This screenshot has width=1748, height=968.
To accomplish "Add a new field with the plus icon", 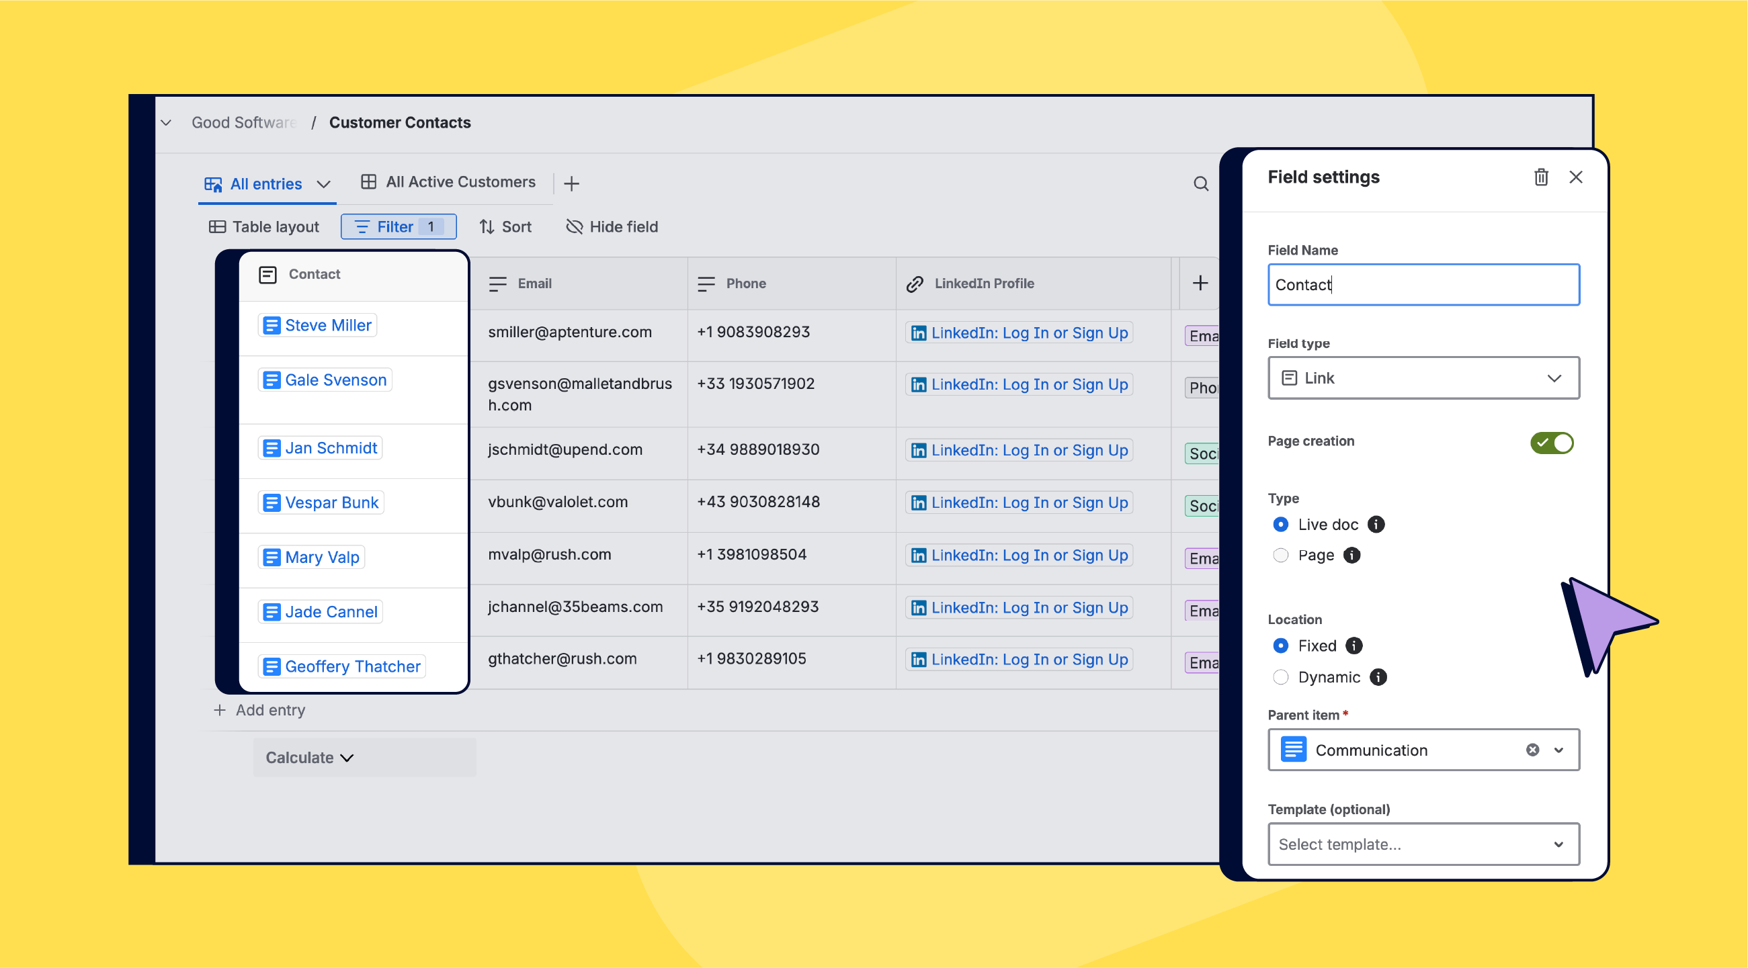I will (1200, 283).
